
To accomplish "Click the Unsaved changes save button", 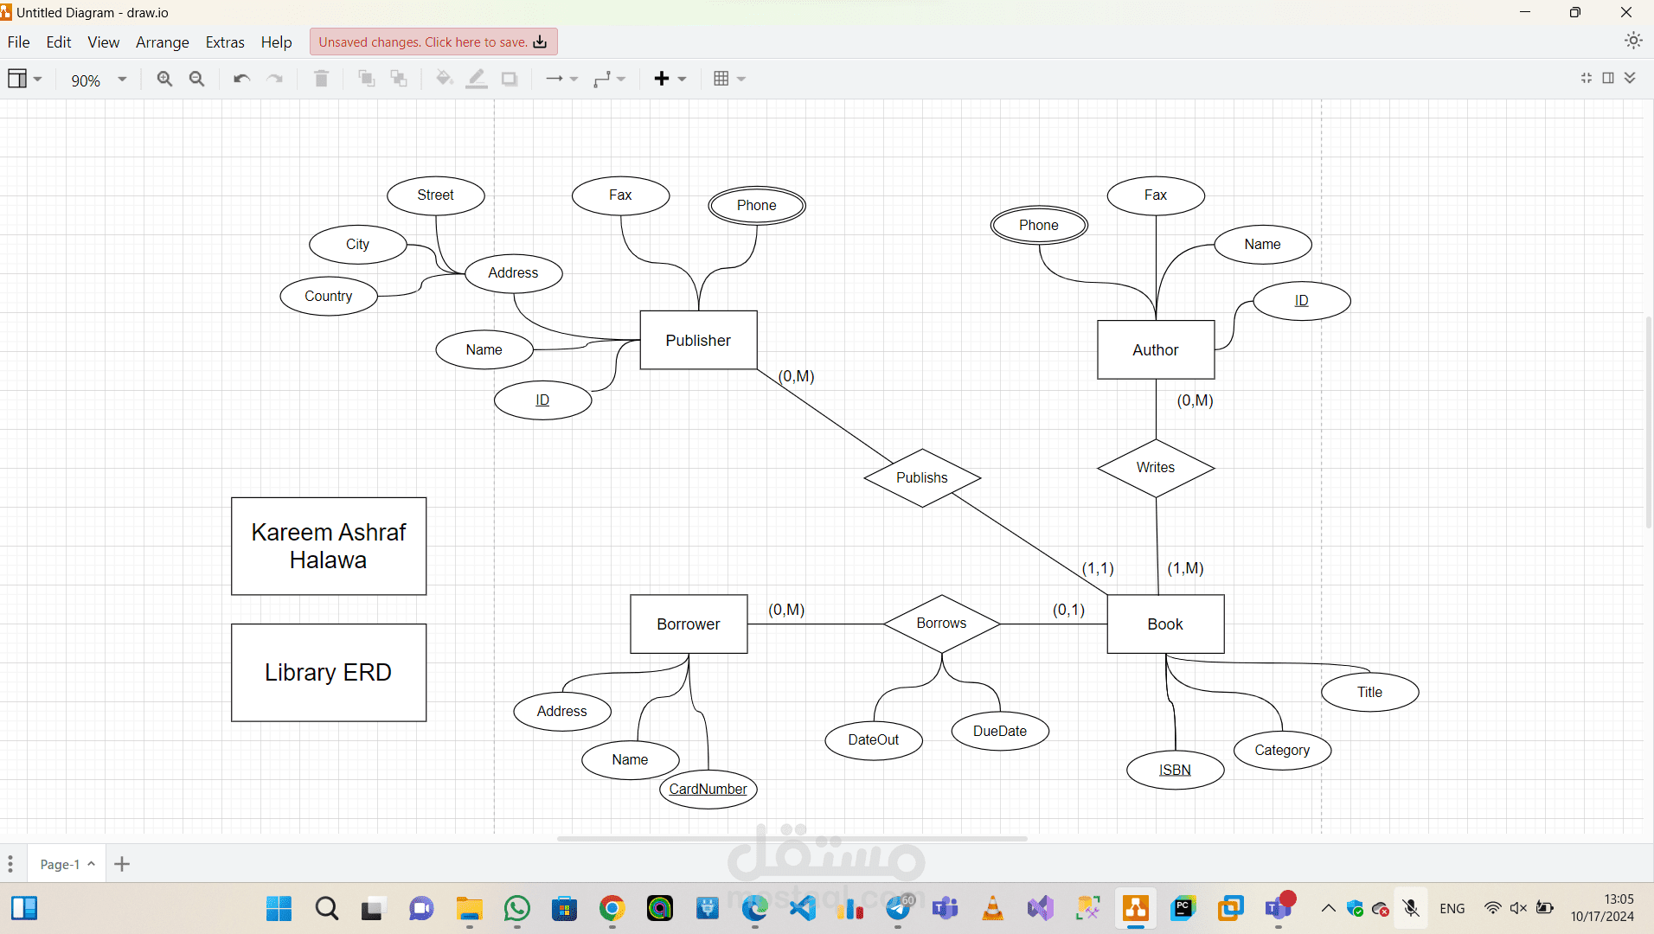I will [433, 42].
